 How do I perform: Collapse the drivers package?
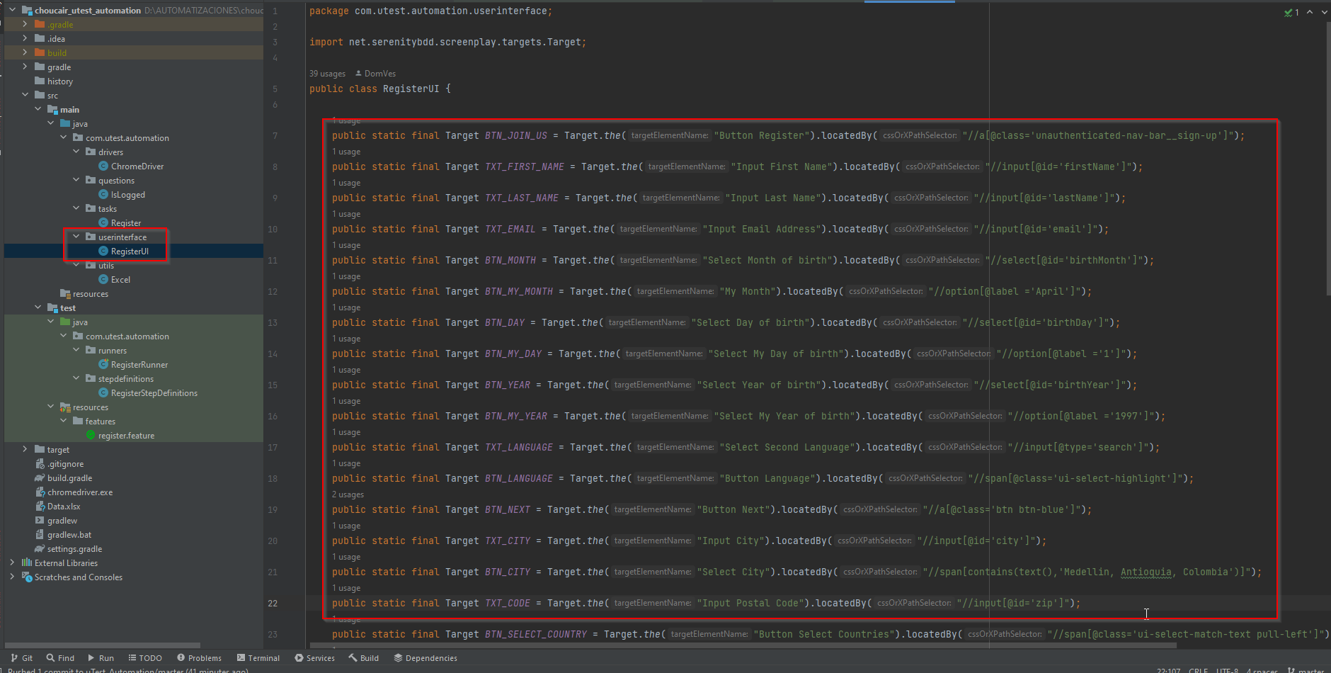(76, 152)
